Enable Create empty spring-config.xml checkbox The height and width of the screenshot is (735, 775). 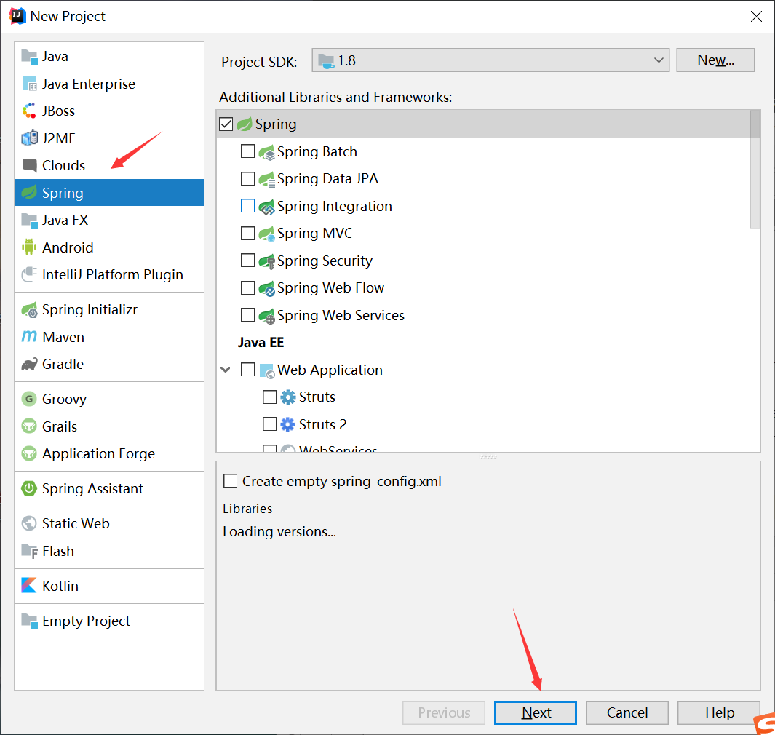231,481
